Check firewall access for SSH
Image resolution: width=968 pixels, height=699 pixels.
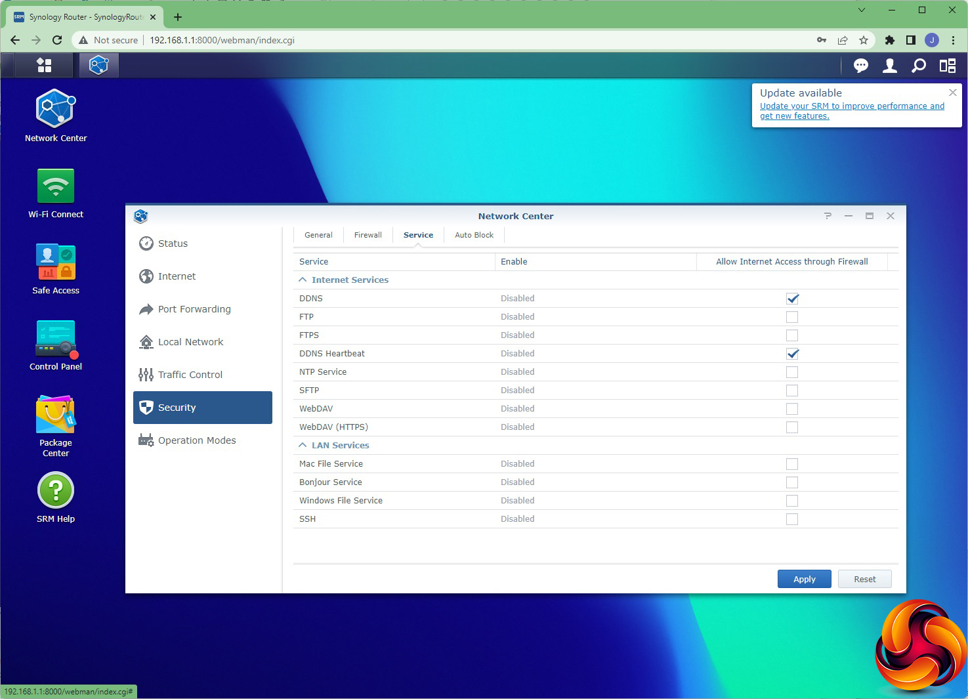coord(792,519)
